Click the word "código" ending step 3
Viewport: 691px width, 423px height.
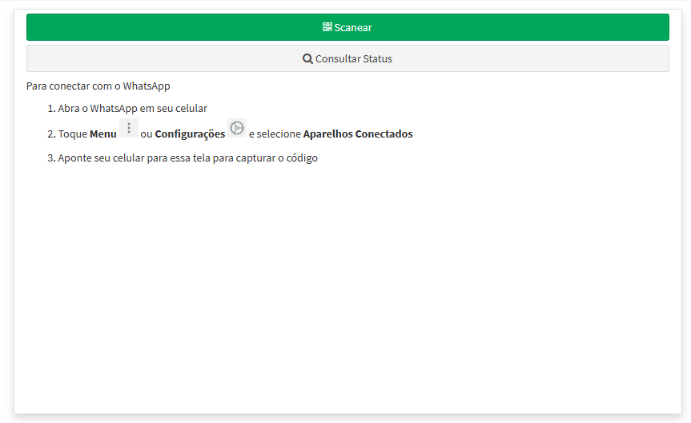[301, 158]
